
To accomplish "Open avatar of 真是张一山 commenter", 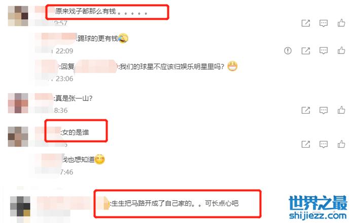I will click(x=18, y=103).
